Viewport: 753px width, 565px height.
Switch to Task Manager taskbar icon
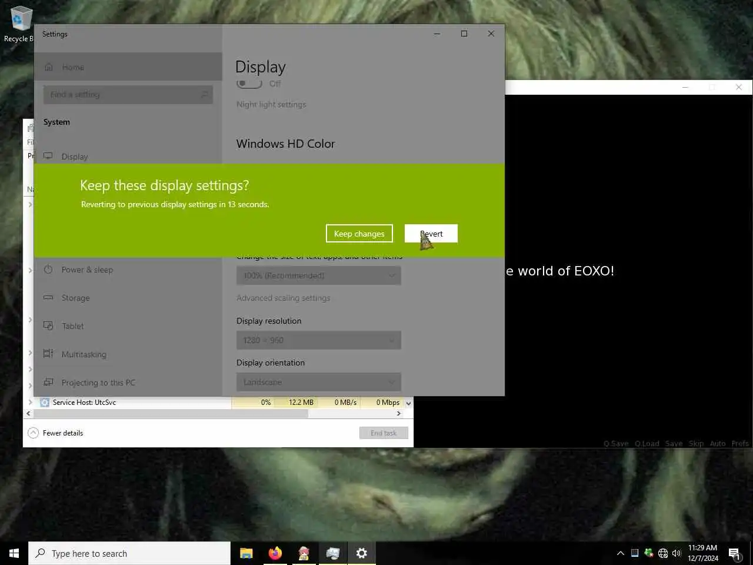332,553
